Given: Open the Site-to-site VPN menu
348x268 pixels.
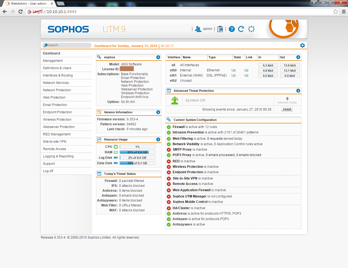Looking at the screenshot, I should (x=66, y=142).
